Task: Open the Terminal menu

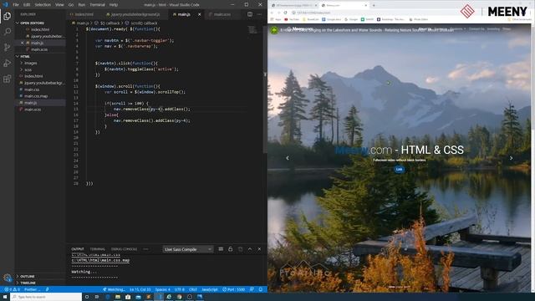Action: coord(97,5)
